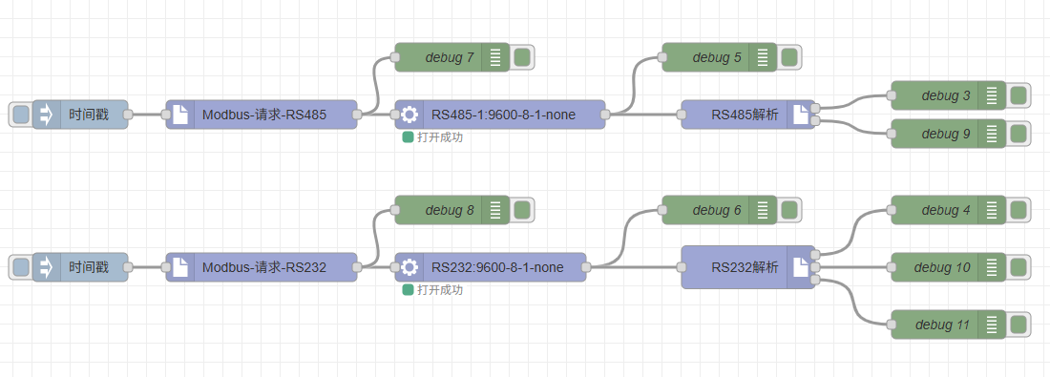This screenshot has height=377, width=1050.
Task: Click the function file icon on Modbus-请求-RS485
Action: pos(180,115)
